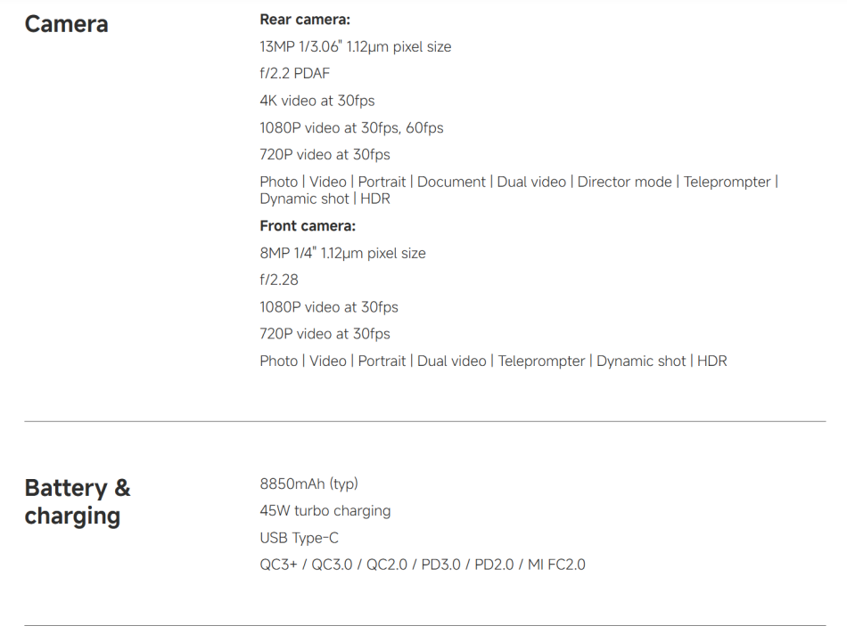
Task: Click the USB Type-C text
Action: 299,538
